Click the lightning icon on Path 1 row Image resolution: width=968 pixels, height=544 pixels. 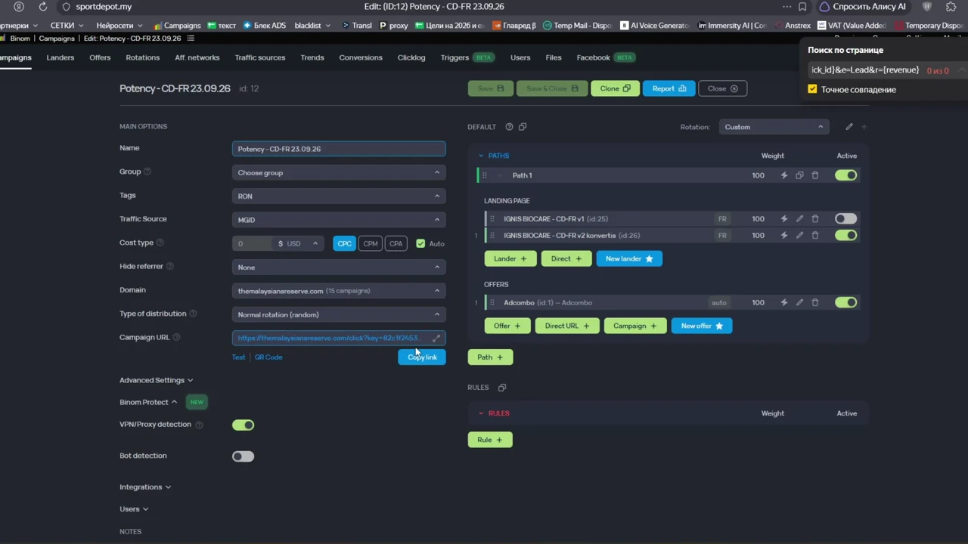(784, 175)
